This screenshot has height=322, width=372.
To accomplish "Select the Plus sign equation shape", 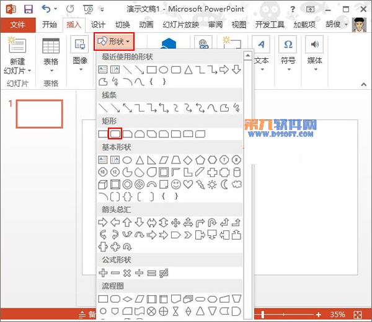I will [x=103, y=273].
